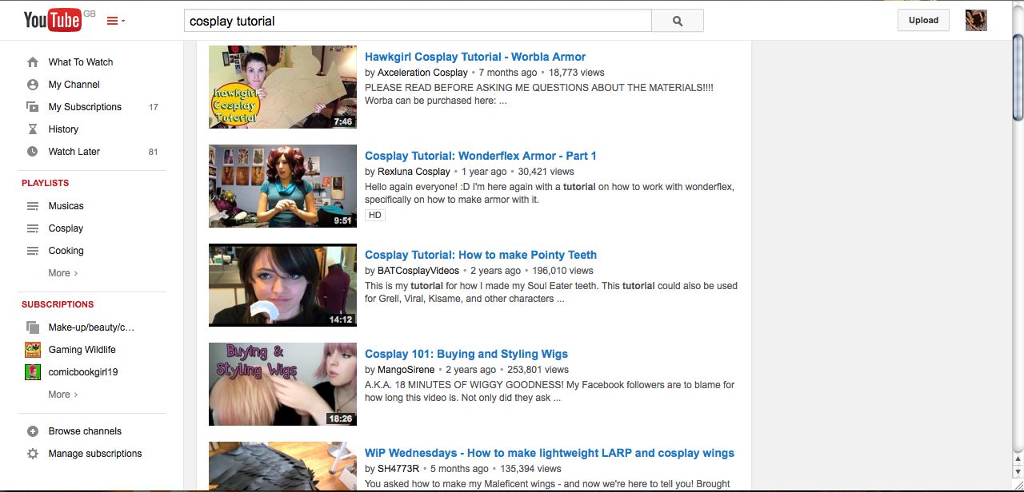Click the My Channel person icon

coord(33,85)
